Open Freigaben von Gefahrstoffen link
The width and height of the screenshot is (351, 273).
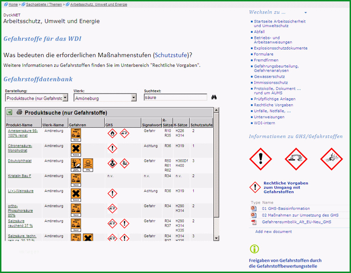[285, 263]
